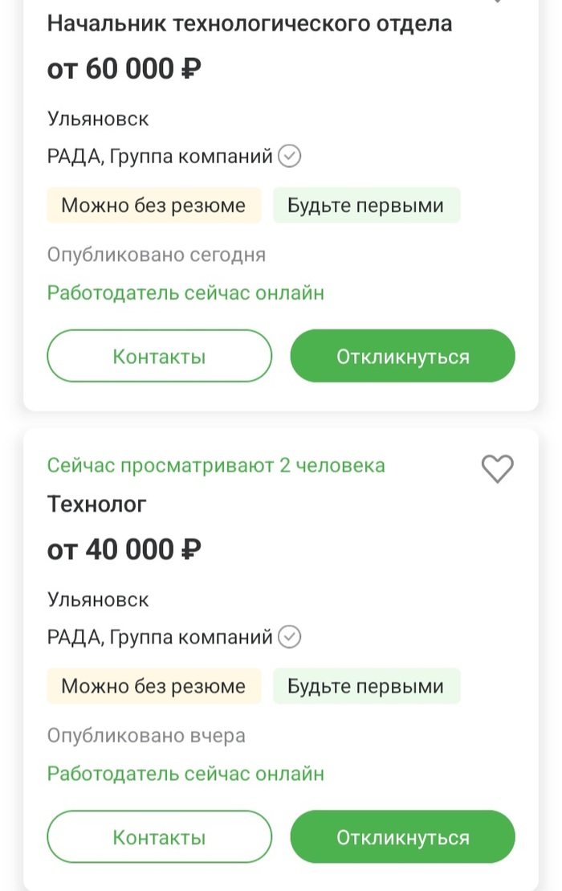Tap the Можно без резюме tag above Опубликовано сегодня
Image resolution: width=562 pixels, height=891 pixels.
point(153,206)
